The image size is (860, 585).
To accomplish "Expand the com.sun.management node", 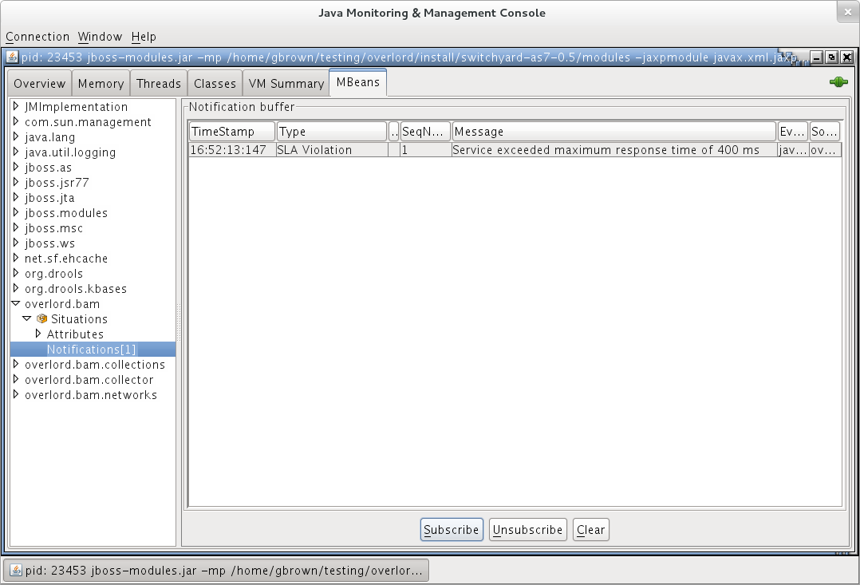I will 16,122.
